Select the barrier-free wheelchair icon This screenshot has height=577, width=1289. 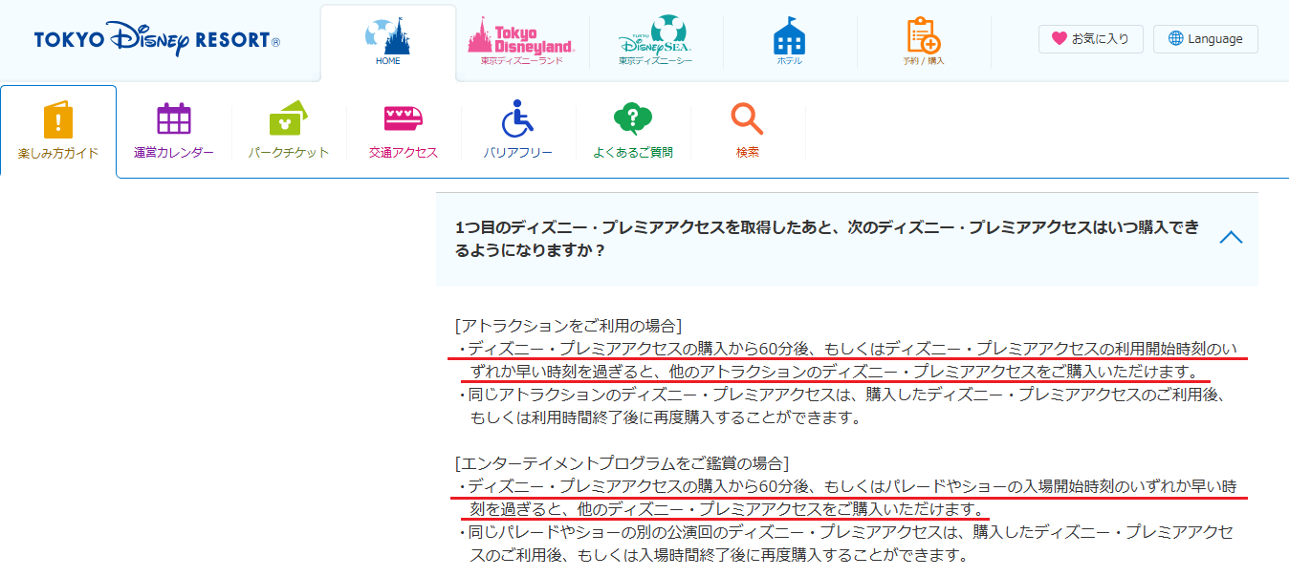coord(517,119)
